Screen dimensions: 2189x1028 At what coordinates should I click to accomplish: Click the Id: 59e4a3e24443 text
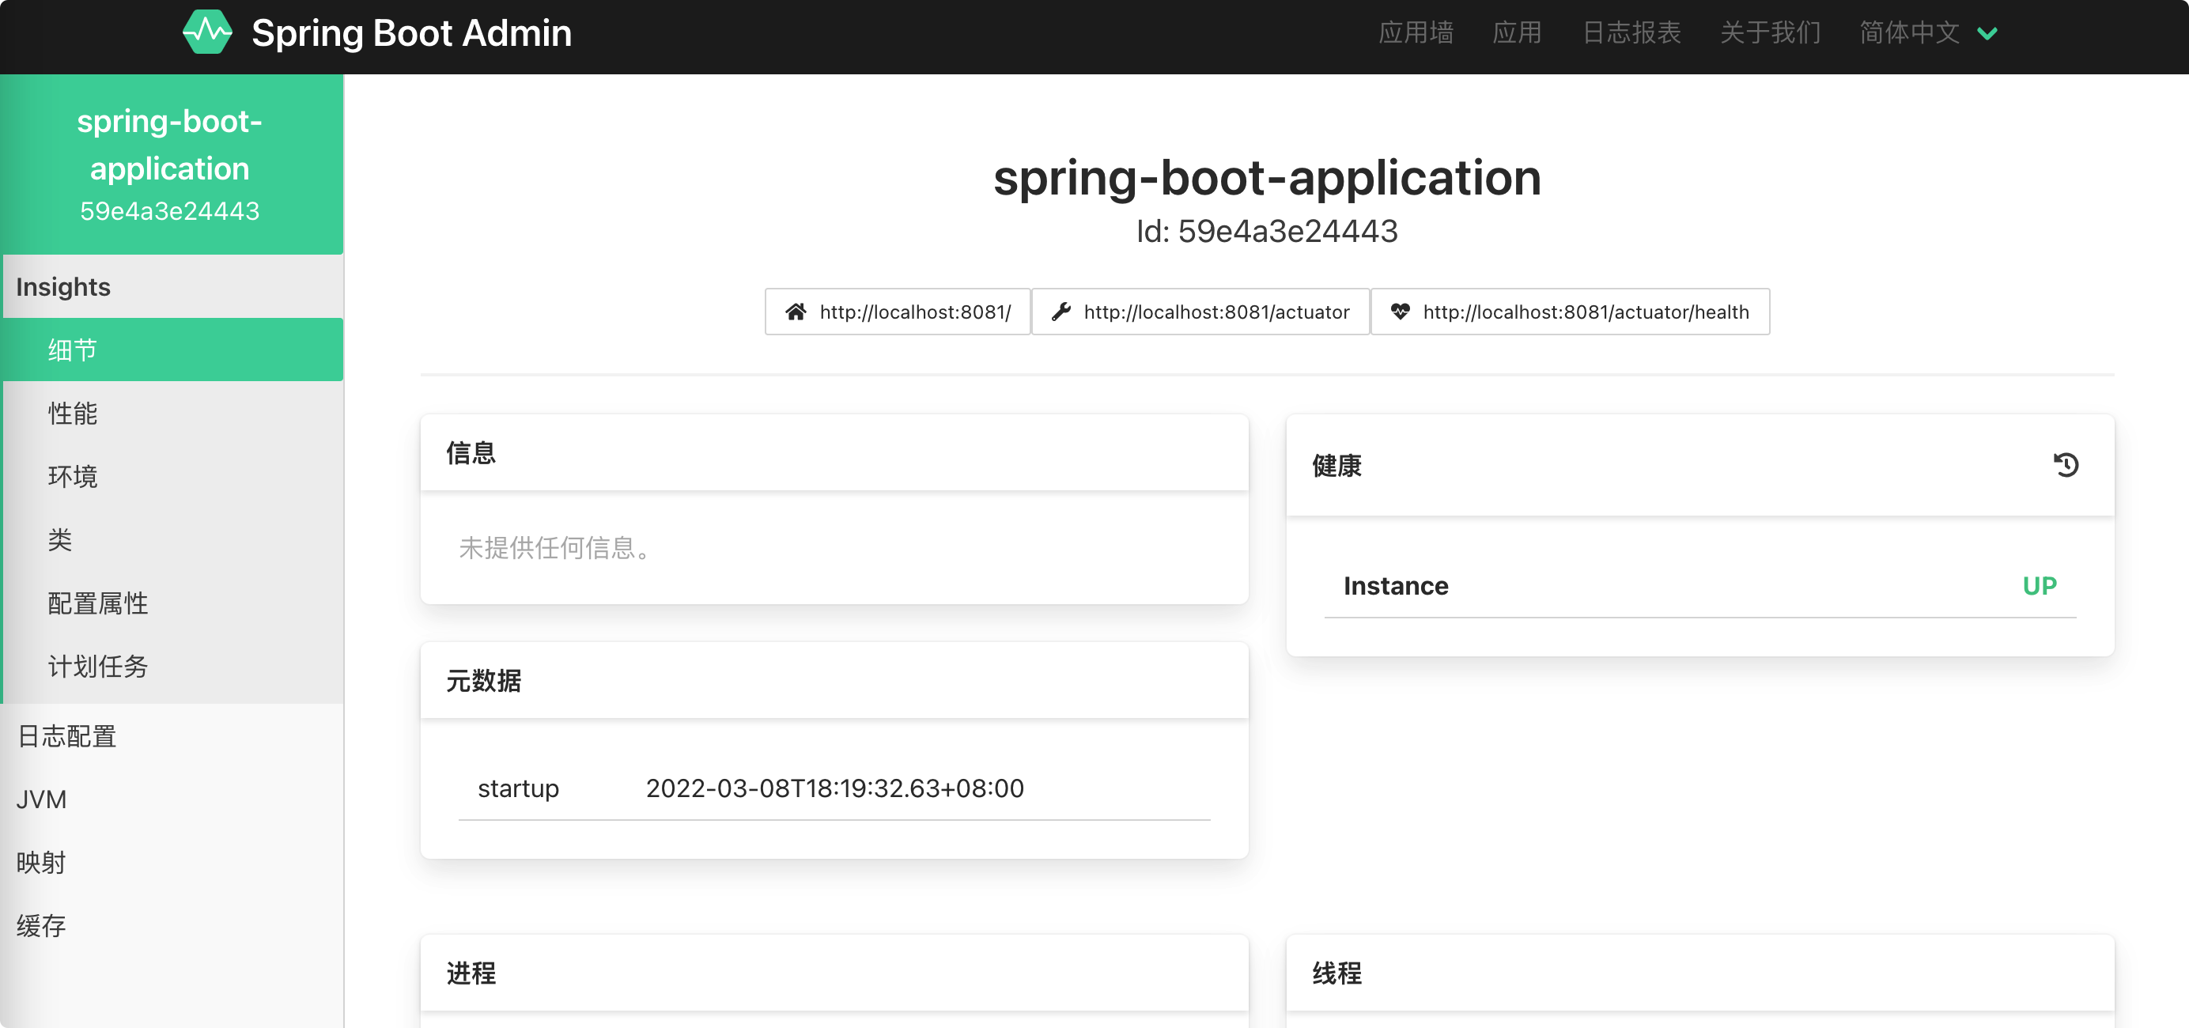click(1266, 231)
